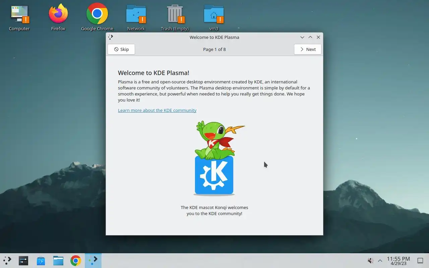Go to the Next welcome page
The width and height of the screenshot is (429, 268).
[308, 49]
